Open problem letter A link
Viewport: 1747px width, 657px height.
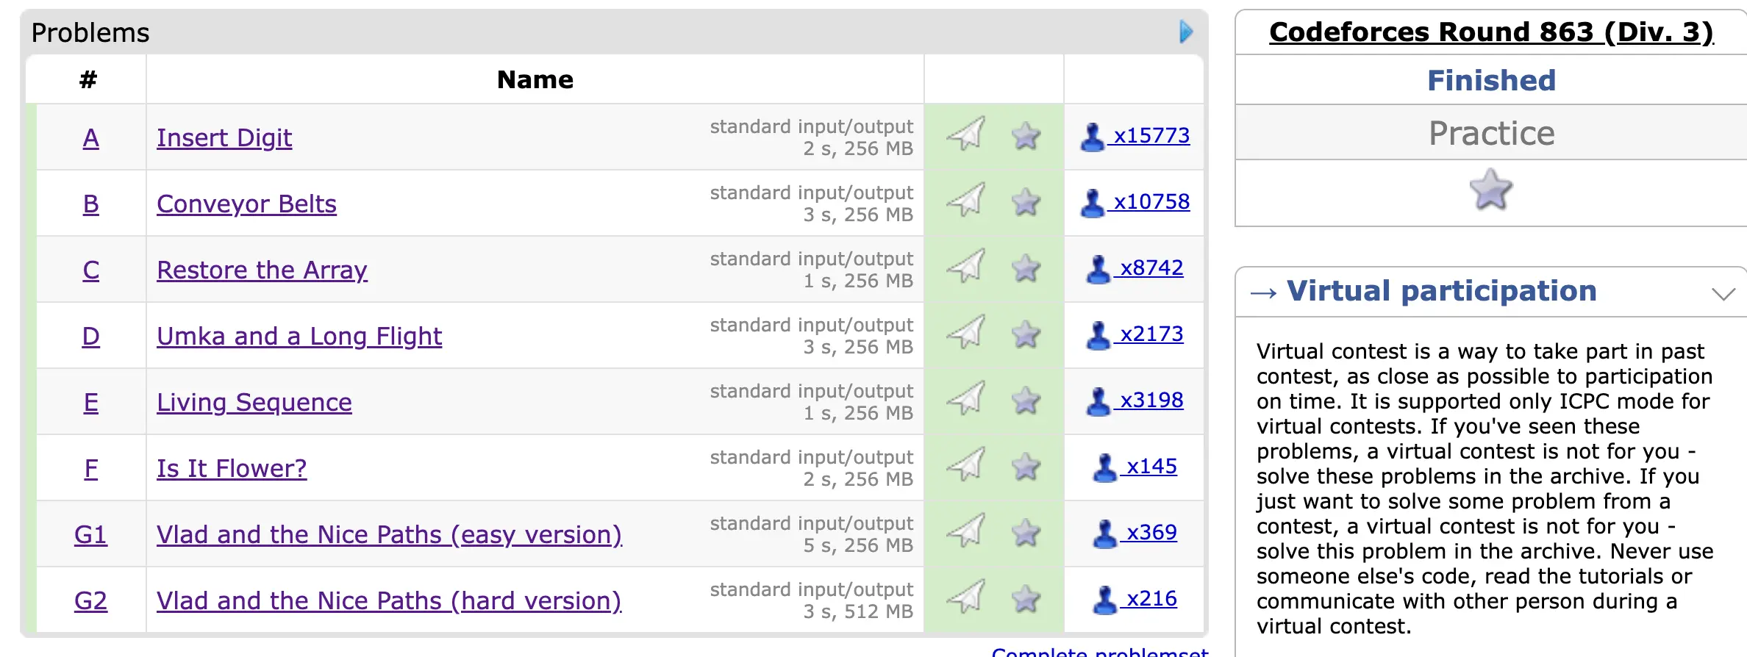(x=90, y=137)
